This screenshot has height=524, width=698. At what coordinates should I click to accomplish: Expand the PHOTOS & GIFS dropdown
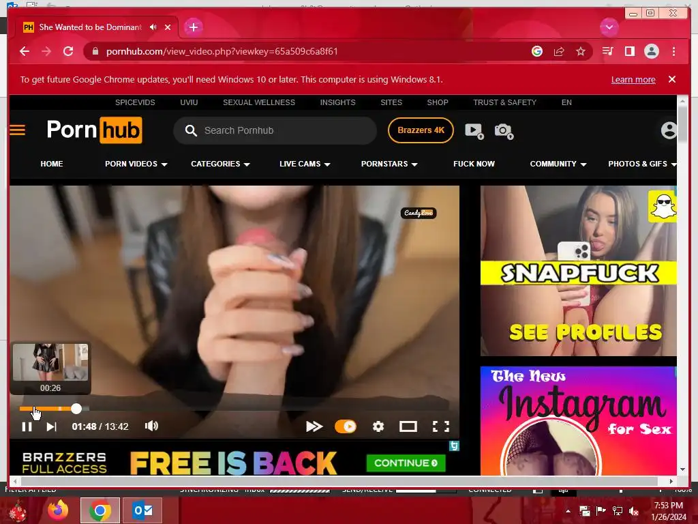[x=642, y=164]
